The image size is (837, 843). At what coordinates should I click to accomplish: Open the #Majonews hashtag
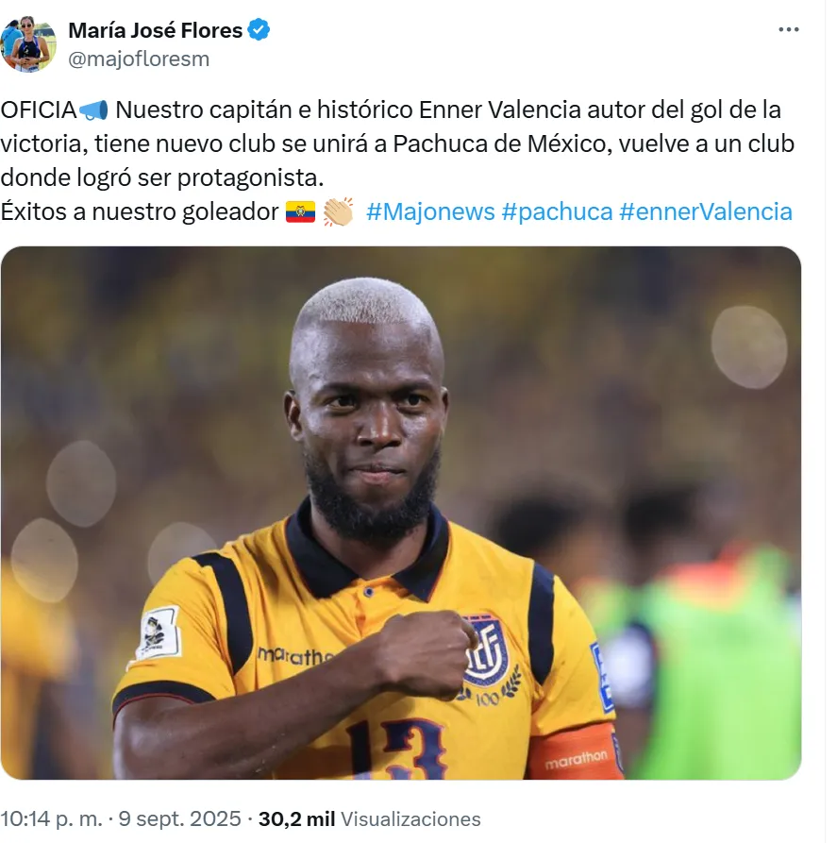(430, 211)
